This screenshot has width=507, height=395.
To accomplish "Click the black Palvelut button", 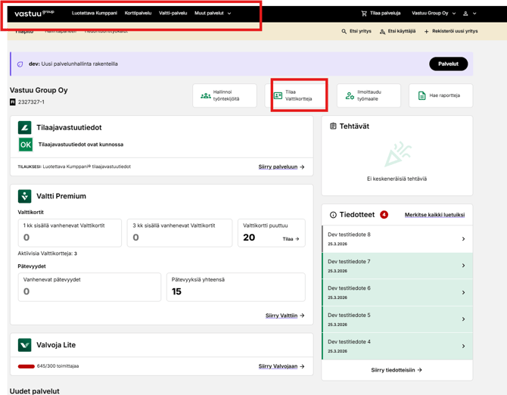I will [x=448, y=64].
